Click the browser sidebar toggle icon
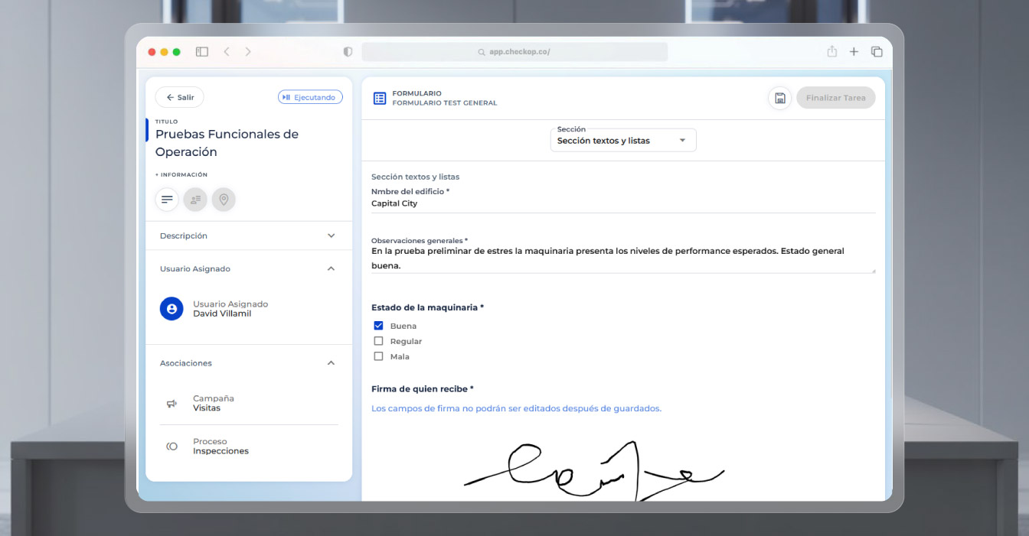The image size is (1029, 536). click(x=202, y=52)
